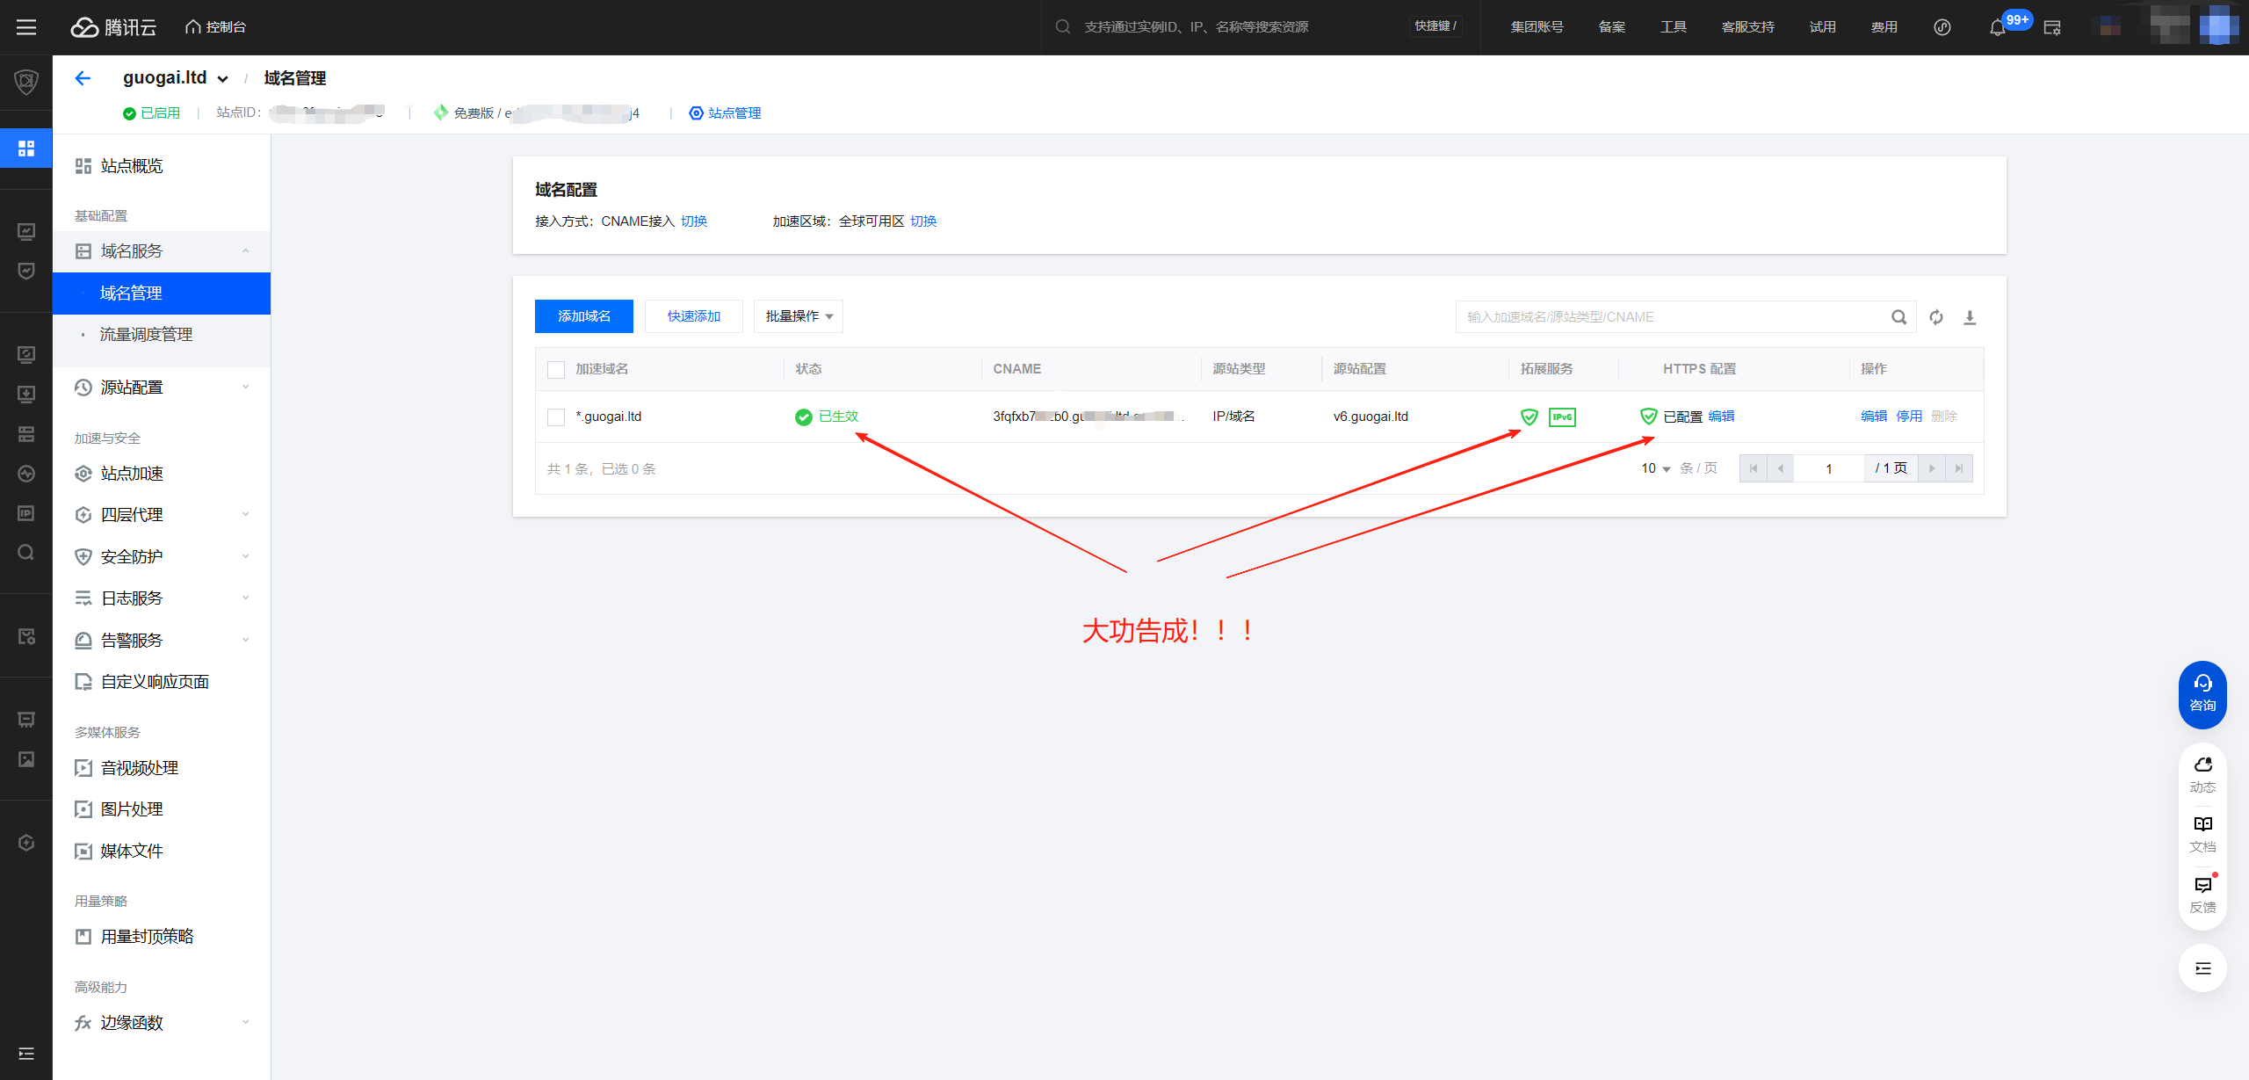Image resolution: width=2249 pixels, height=1080 pixels.
Task: Click the download export icon
Action: (1970, 317)
